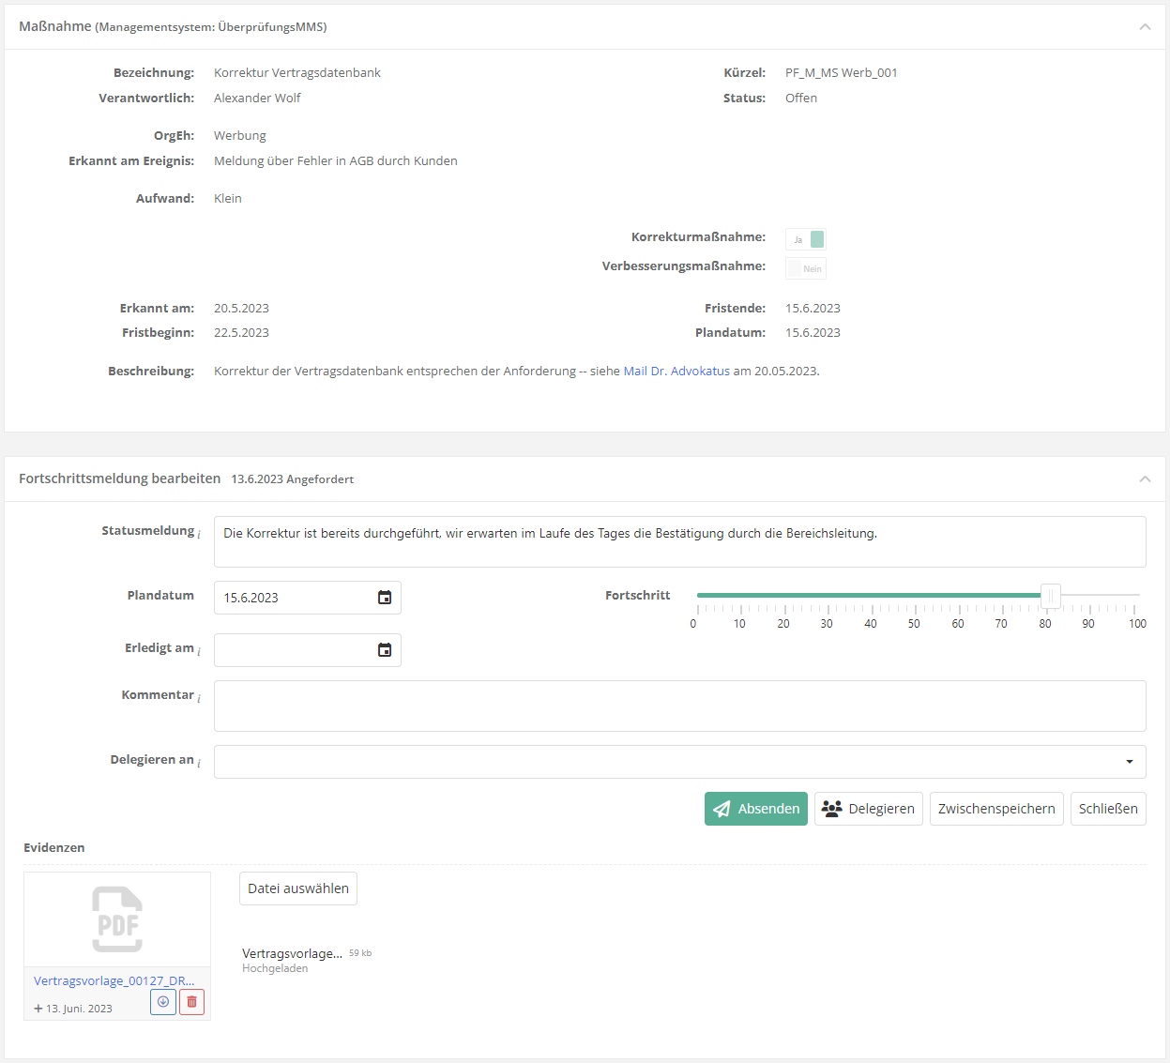Image resolution: width=1170 pixels, height=1063 pixels.
Task: Toggle the Korrekturmaßnahme switch
Action: [x=806, y=239]
